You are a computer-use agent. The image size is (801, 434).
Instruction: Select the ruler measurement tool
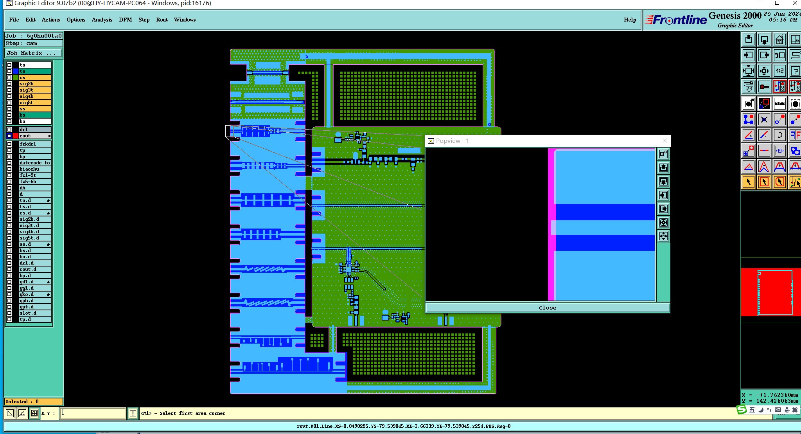click(x=779, y=104)
